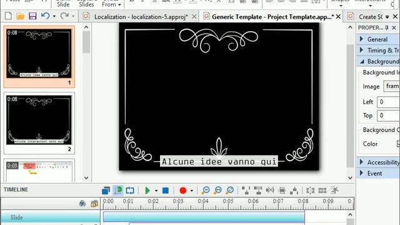Select the caption 'Alcune idee vanno qui' on canvas
This screenshot has height=225, width=400.
[219, 161]
